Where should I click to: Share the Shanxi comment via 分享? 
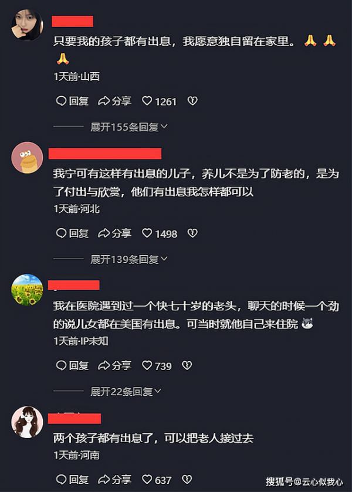(x=114, y=101)
